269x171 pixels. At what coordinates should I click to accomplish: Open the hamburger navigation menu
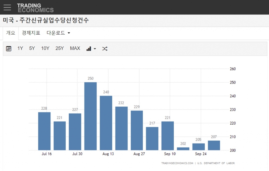tap(7, 7)
